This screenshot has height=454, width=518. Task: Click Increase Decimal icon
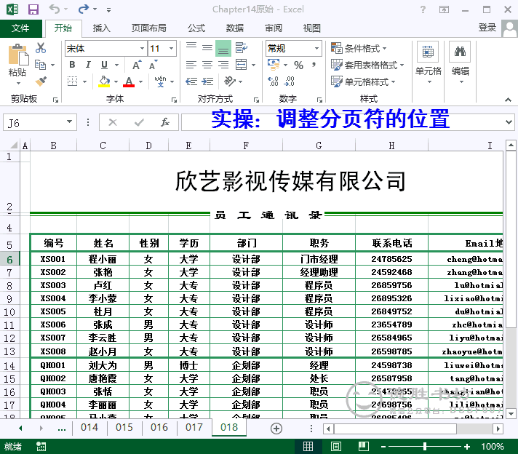[274, 81]
